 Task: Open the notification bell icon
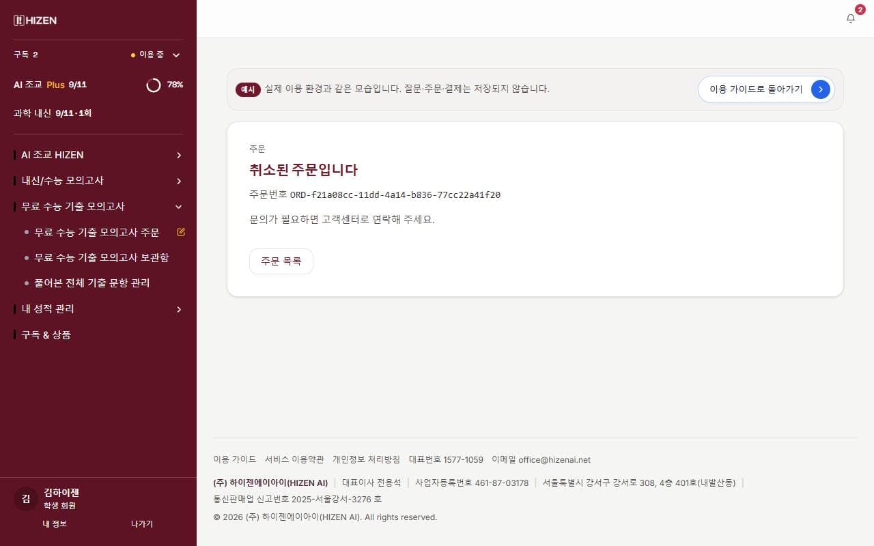[x=850, y=19]
